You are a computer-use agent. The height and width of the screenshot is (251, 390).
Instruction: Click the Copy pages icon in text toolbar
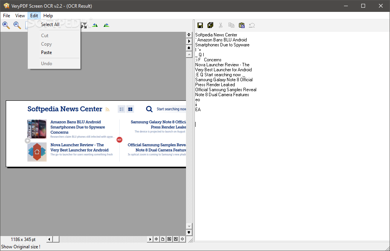tap(231, 25)
